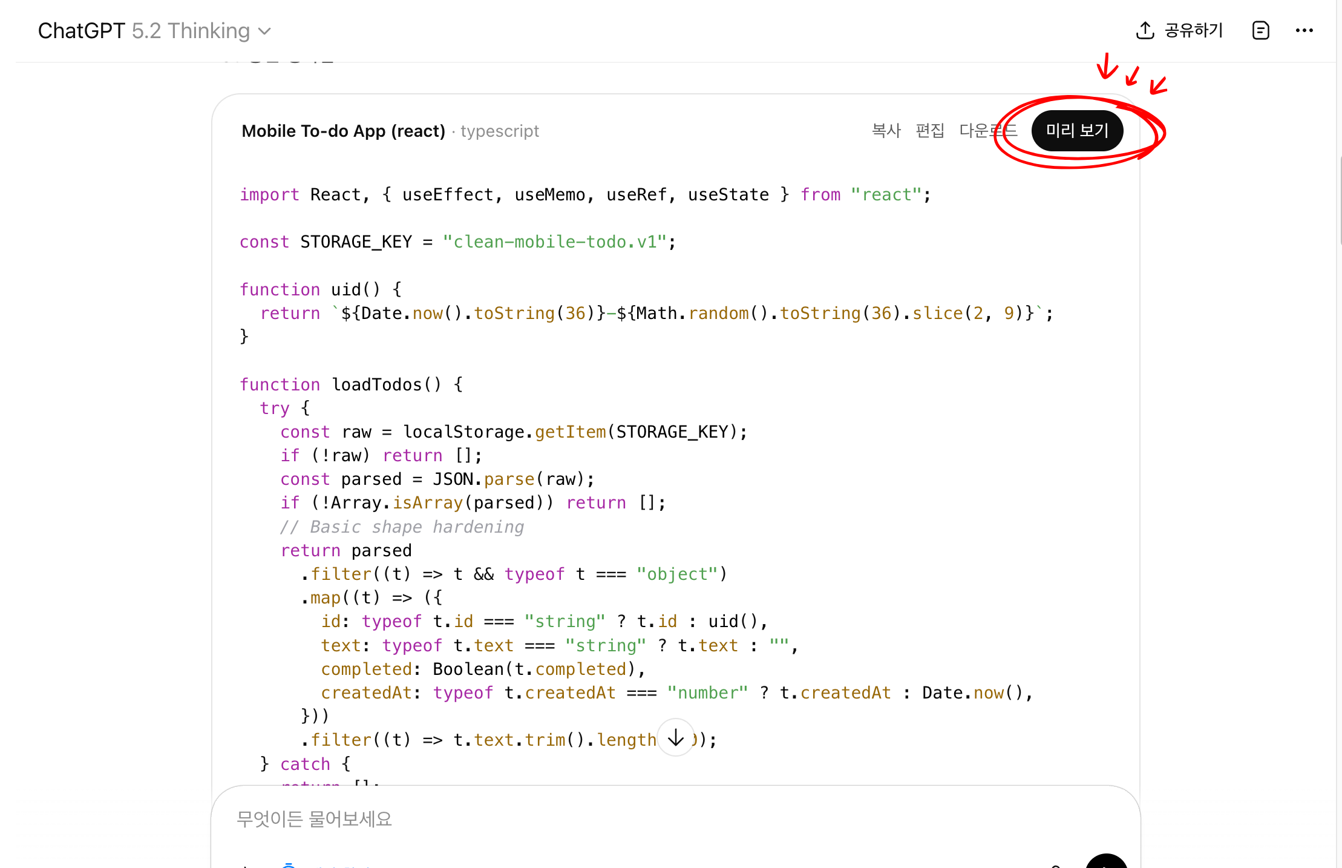Click the STORAGE_KEY constant declaration line

[x=457, y=242]
